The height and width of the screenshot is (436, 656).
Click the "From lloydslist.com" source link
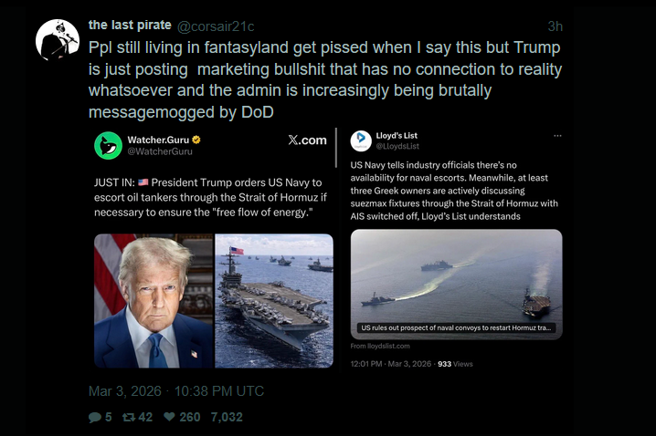tap(380, 347)
